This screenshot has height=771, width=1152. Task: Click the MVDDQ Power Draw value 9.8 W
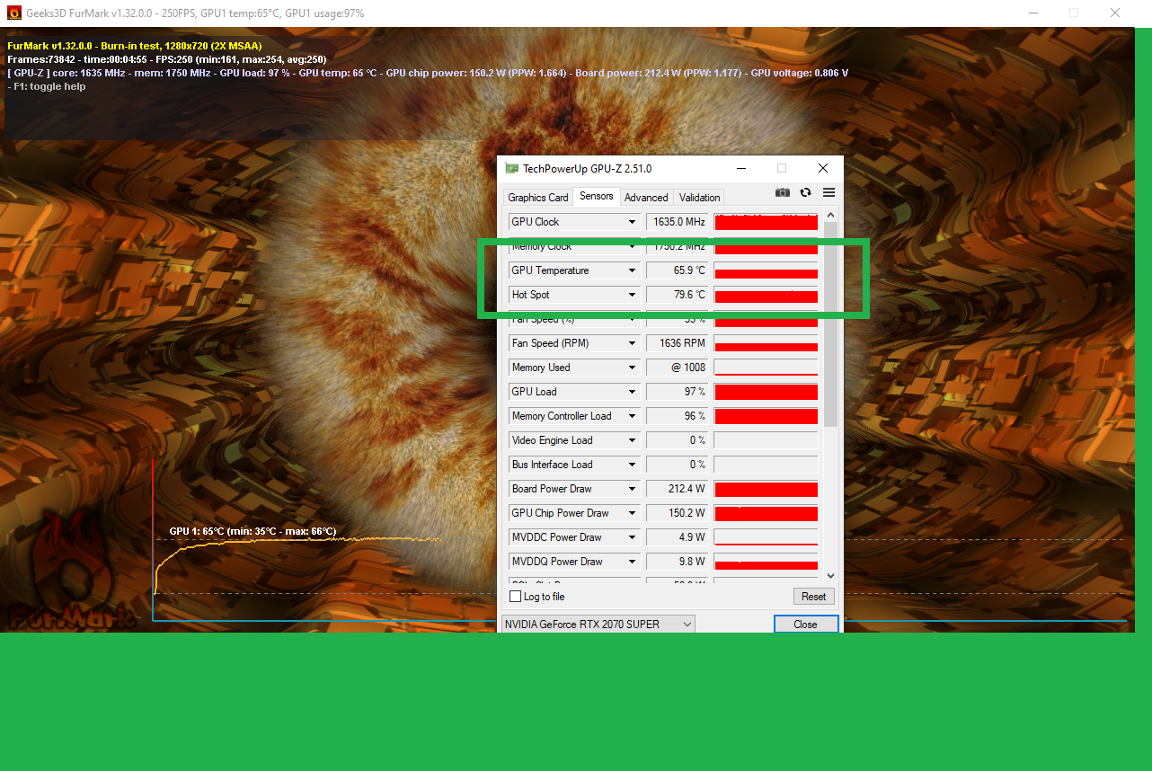(678, 562)
